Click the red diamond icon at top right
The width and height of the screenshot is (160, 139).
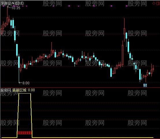pyautogui.click(x=154, y=3)
